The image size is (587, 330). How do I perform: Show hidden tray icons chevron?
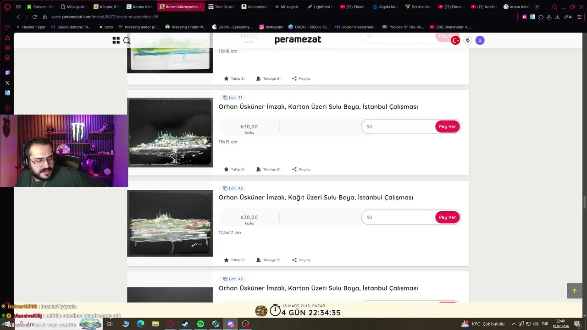point(514,324)
